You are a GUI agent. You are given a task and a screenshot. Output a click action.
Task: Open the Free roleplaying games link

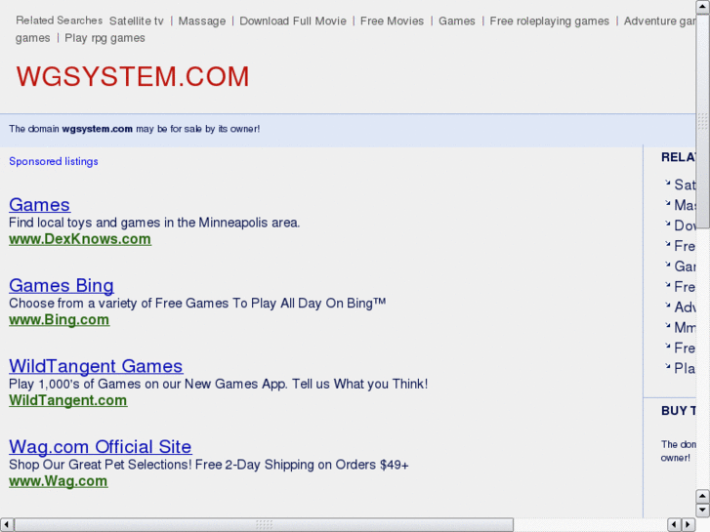click(x=549, y=20)
